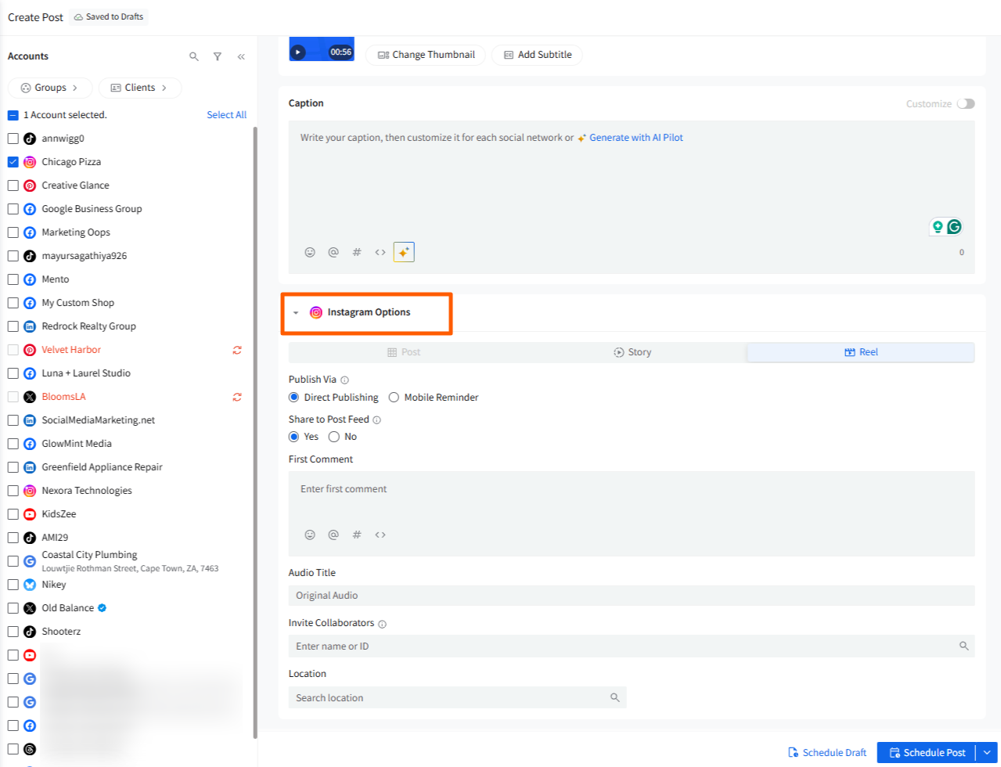Image resolution: width=1001 pixels, height=767 pixels.
Task: Collapse the Instagram Options section arrow
Action: pyautogui.click(x=296, y=313)
